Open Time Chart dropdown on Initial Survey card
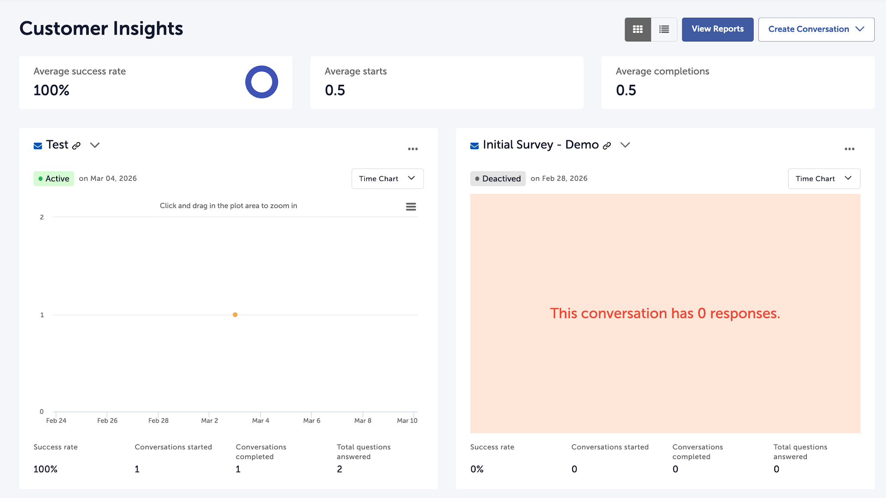 point(824,179)
